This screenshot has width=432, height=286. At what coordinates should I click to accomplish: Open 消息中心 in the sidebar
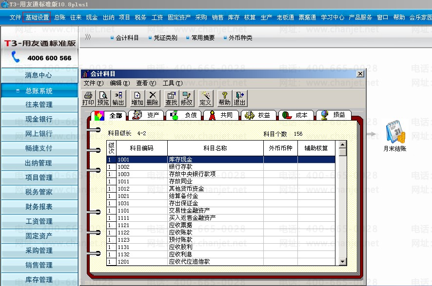[39, 75]
